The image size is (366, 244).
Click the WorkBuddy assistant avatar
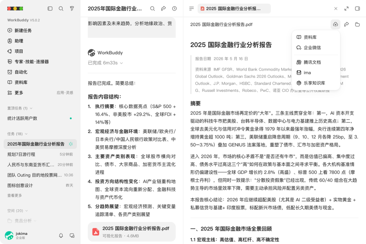91,53
